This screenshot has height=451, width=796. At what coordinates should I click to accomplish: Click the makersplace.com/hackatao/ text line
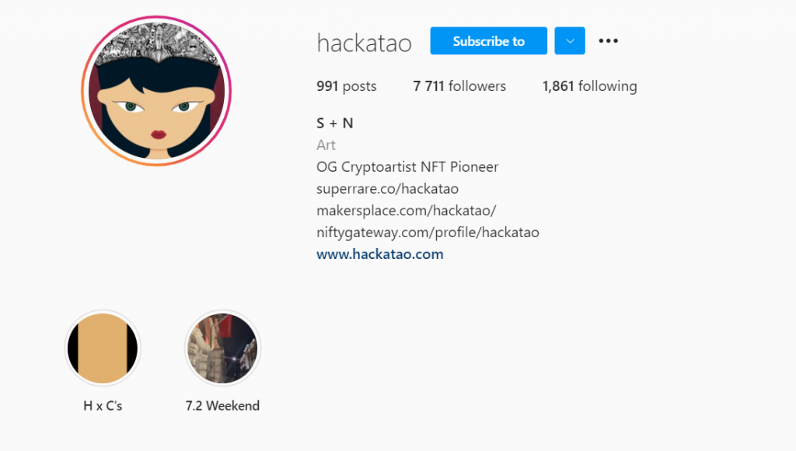[x=406, y=210]
